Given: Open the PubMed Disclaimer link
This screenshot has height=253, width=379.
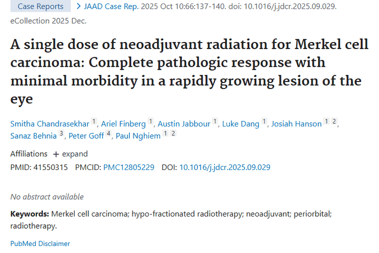Looking at the screenshot, I should (x=40, y=243).
